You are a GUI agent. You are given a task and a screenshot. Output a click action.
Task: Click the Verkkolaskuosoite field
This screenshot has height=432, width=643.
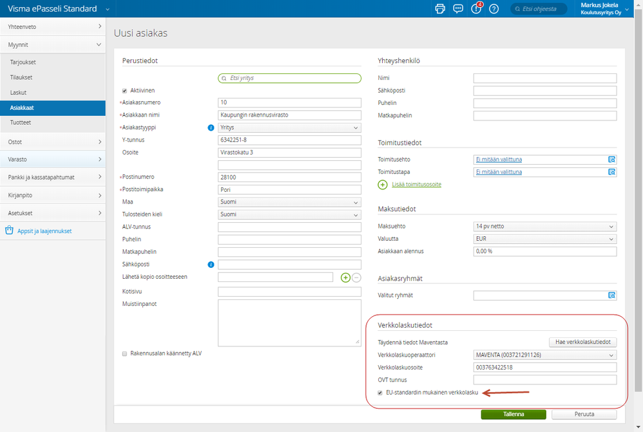pos(545,368)
